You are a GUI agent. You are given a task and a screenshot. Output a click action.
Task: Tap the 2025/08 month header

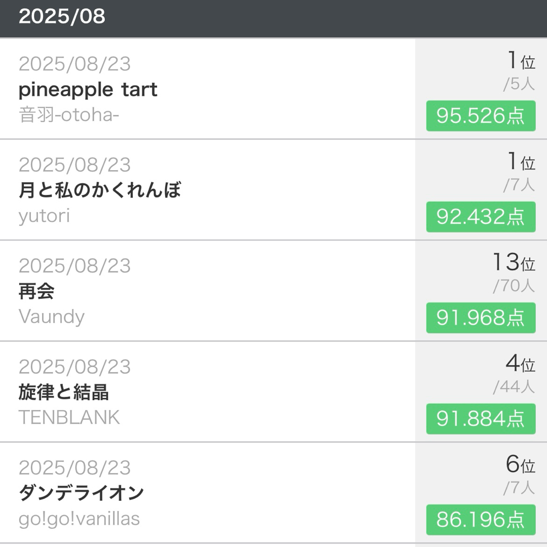coord(62,16)
